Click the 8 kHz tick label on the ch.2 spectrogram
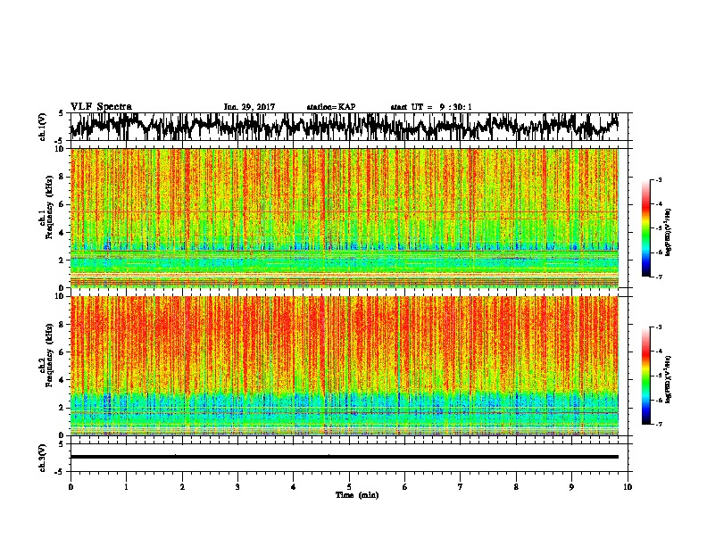 62,325
